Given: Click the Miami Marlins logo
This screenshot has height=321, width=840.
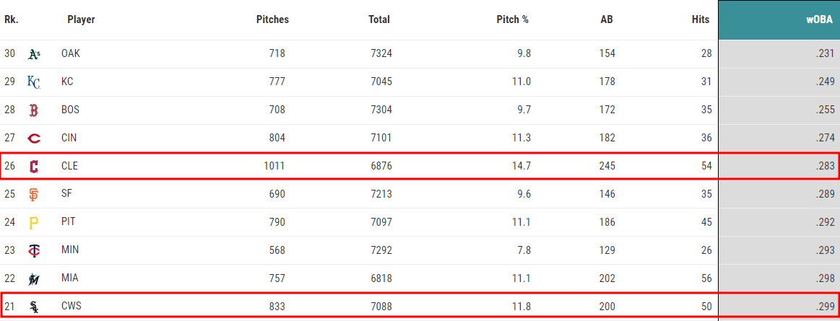Looking at the screenshot, I should [x=34, y=278].
